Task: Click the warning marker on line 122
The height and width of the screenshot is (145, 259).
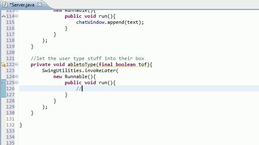Action: point(4,64)
